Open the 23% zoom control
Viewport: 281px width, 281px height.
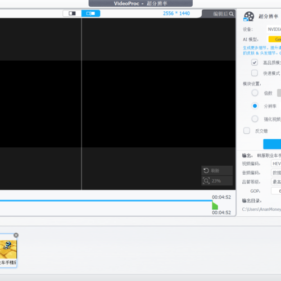click(217, 181)
